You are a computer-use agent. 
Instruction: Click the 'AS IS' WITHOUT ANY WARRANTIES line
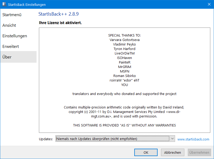pyautogui.click(x=124, y=125)
